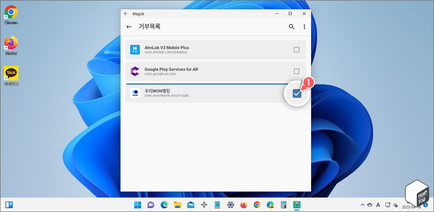Uncheck the 우리WON뱅킹 checkbox
Viewport: 434px width, 212px height.
click(x=297, y=94)
